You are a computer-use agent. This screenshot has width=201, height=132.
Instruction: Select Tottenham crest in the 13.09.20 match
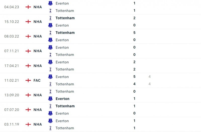point(51,91)
